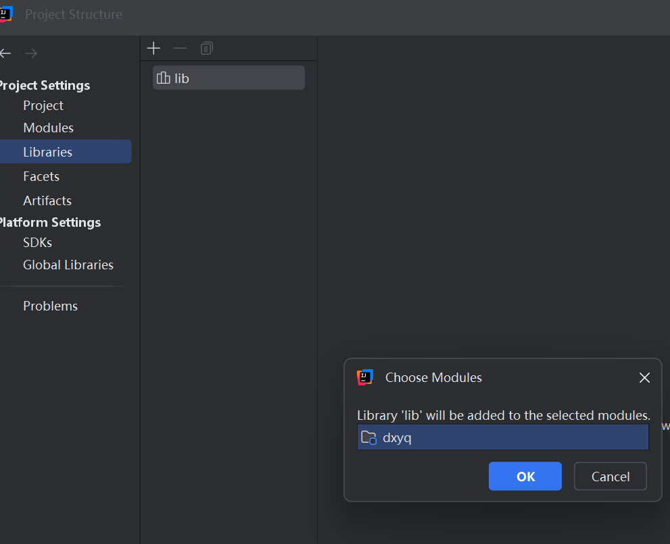Close the Choose Modules dialog
This screenshot has width=670, height=544.
pos(644,378)
